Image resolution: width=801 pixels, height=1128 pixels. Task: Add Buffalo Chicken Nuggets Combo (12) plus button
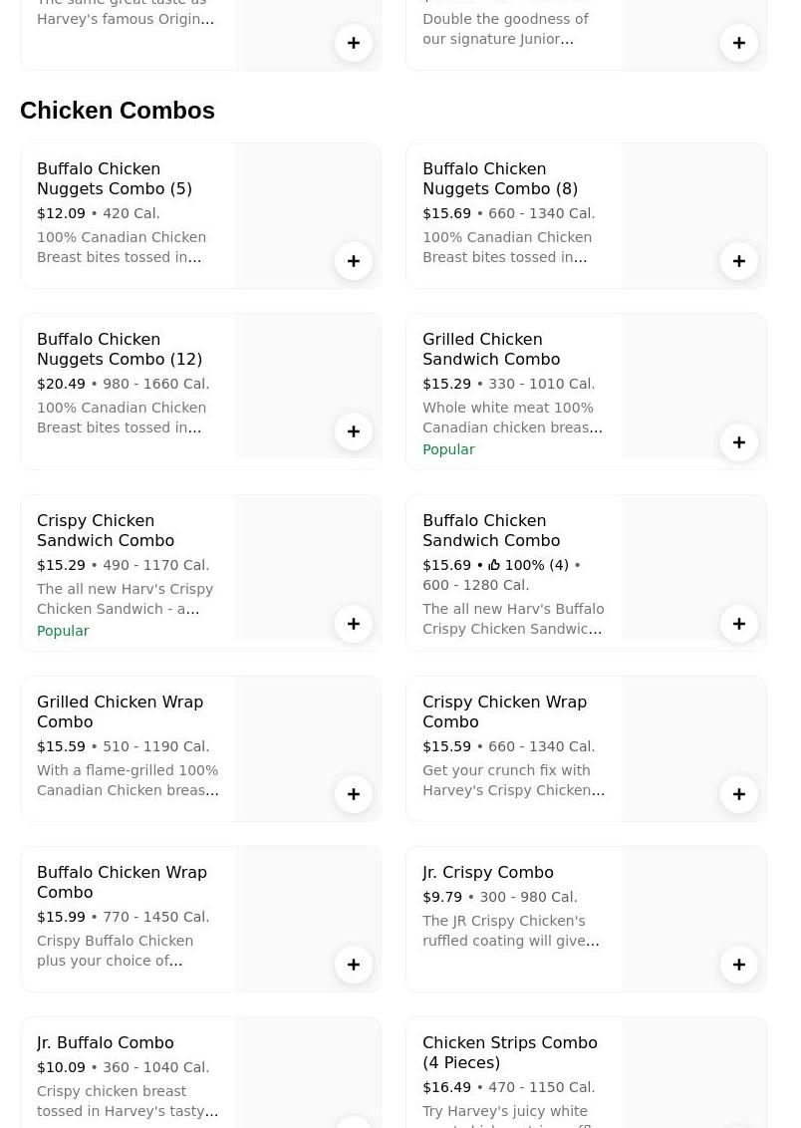[354, 431]
